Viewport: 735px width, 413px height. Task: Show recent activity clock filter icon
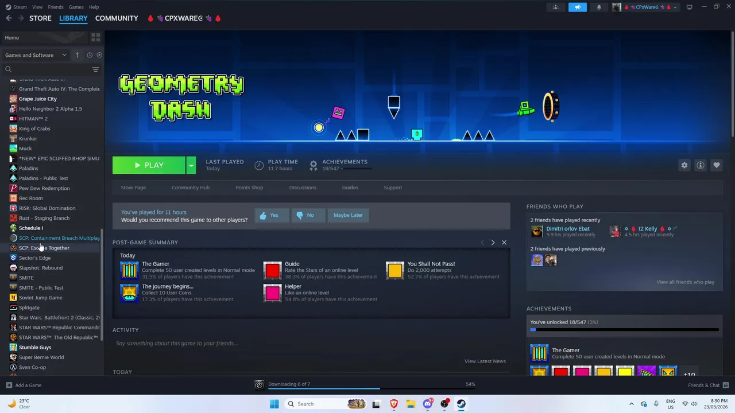pos(90,55)
